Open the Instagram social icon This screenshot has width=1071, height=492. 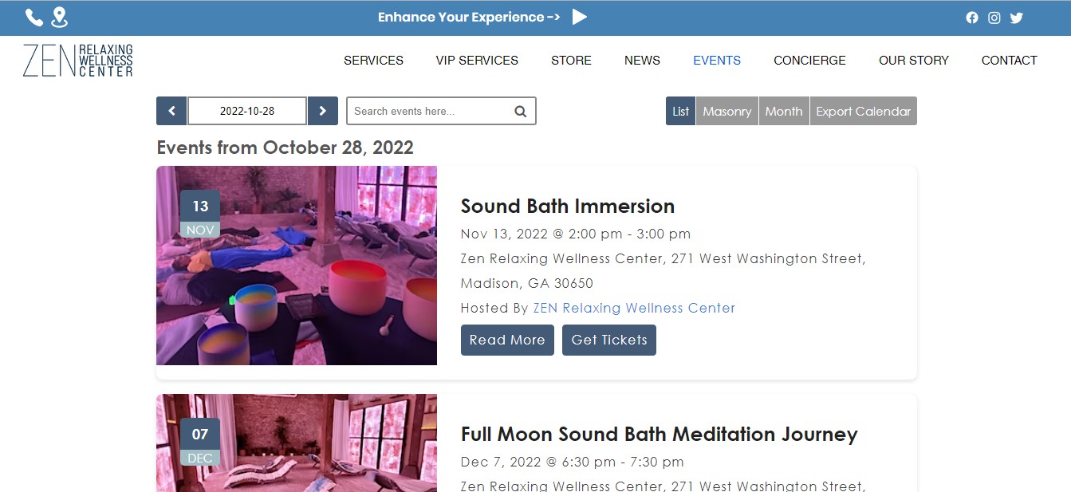click(x=994, y=18)
